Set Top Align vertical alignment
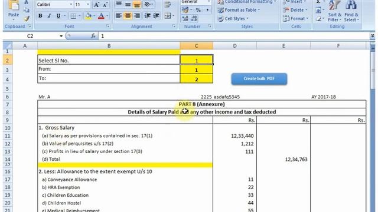This screenshot has height=212, width=378. [x=119, y=4]
